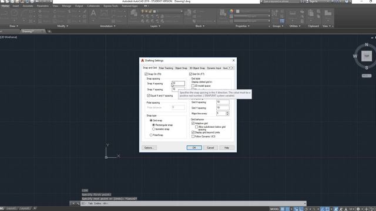This screenshot has width=376, height=211.
Task: Click the Insert block icon
Action: [x=188, y=13]
